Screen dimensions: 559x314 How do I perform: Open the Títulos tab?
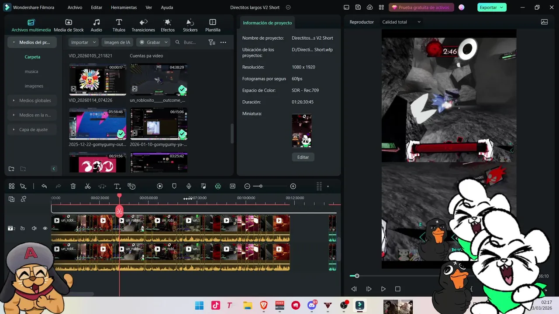click(x=119, y=26)
